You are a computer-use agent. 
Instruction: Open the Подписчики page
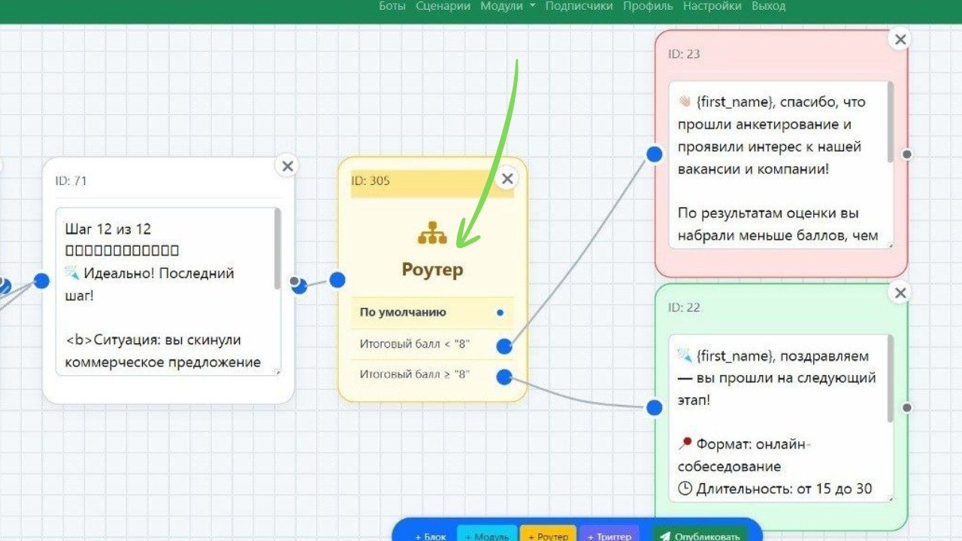579,6
